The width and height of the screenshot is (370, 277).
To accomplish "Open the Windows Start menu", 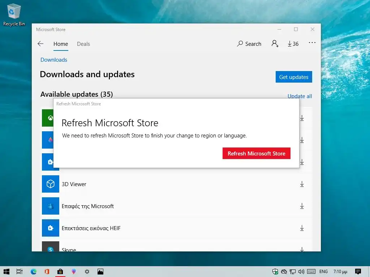I will [7, 272].
